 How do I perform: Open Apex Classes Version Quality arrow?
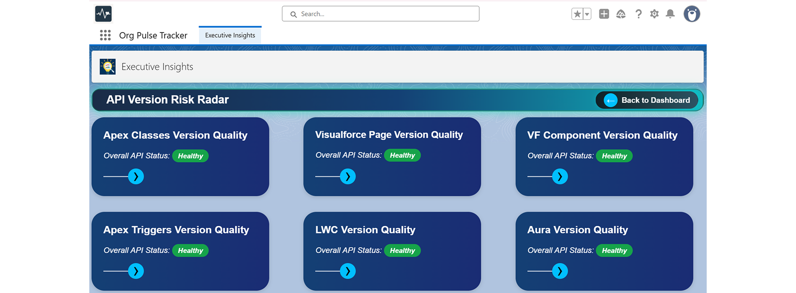coord(136,176)
